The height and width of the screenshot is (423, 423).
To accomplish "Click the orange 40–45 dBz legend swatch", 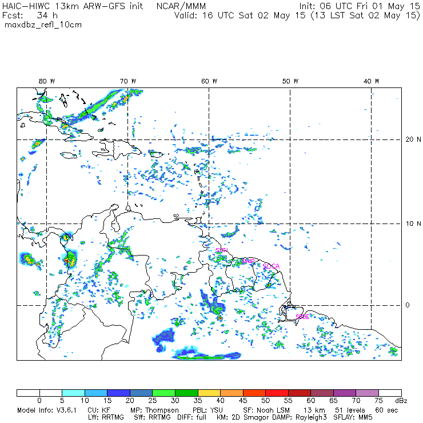I will point(232,393).
